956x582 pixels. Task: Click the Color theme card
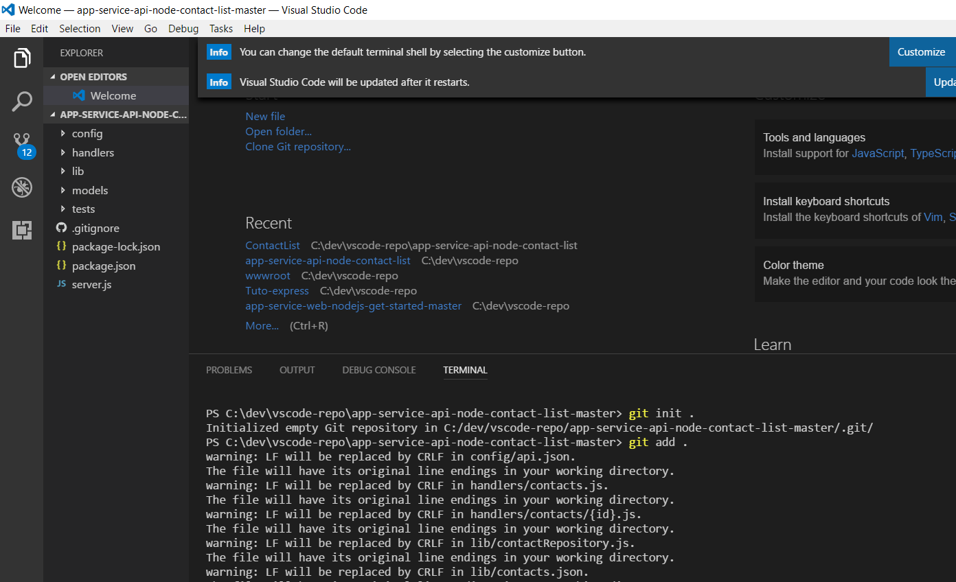pyautogui.click(x=855, y=273)
